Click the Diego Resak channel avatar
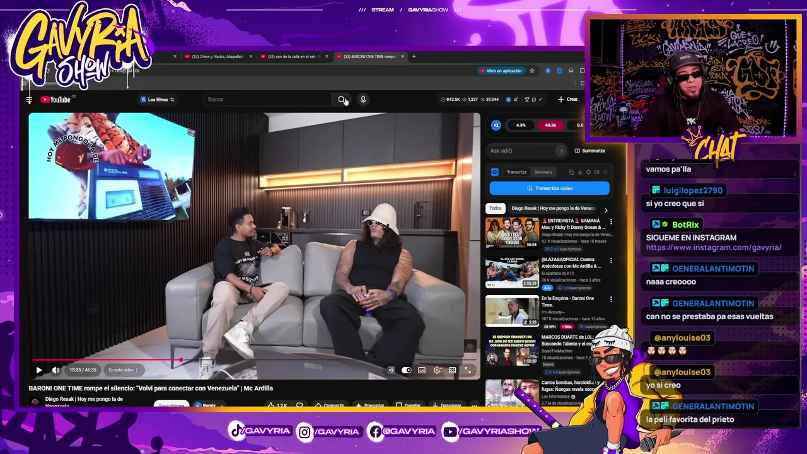This screenshot has width=807, height=454. (x=35, y=402)
